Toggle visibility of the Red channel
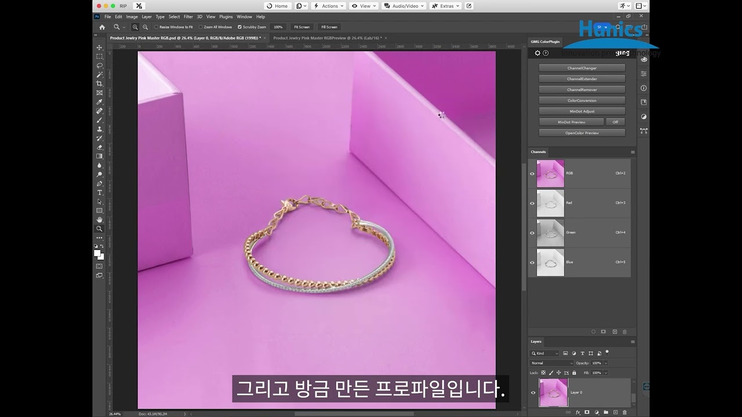 (x=532, y=203)
